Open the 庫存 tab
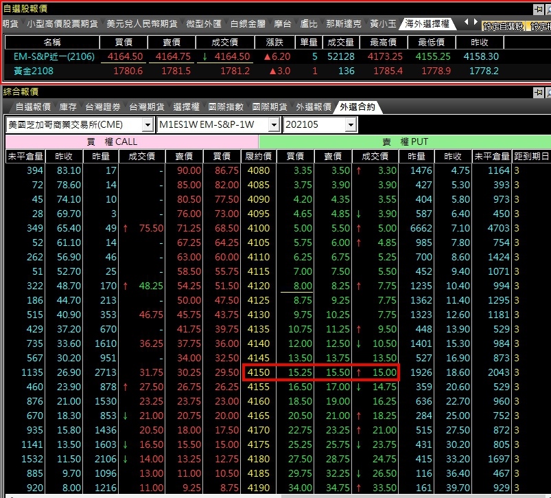Screen dimensions: 551x498 pos(68,106)
